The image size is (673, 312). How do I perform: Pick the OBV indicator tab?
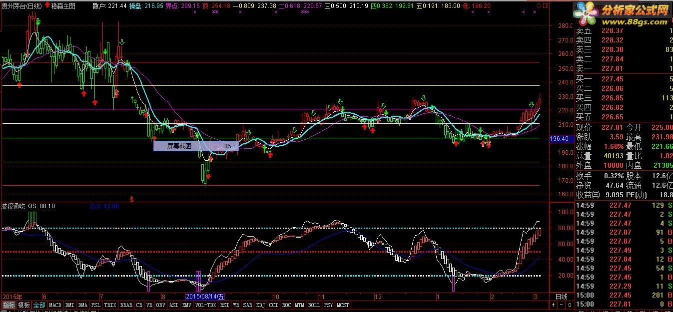click(161, 305)
